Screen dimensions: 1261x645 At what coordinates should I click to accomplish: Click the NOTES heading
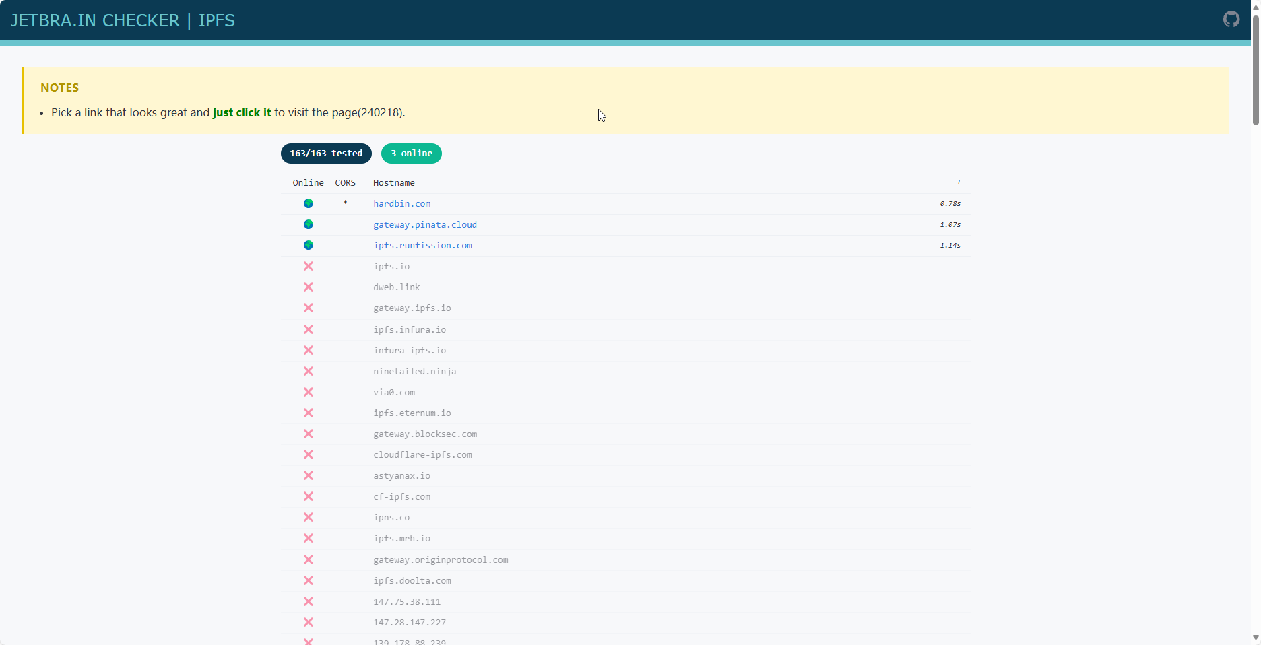59,88
